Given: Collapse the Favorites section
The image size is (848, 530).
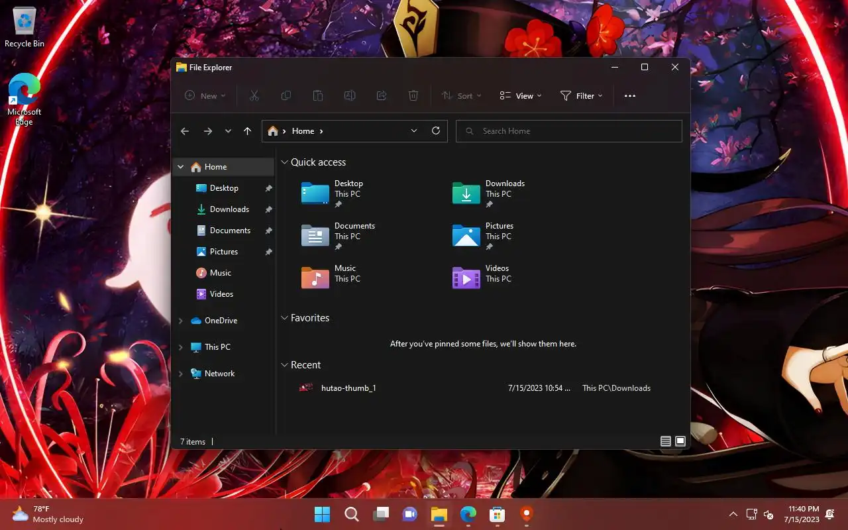Looking at the screenshot, I should (284, 318).
